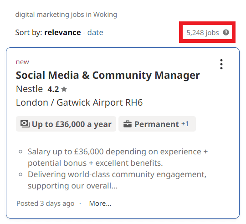Click the 'Posted 3 days ago' text
246x224 pixels.
(x=46, y=204)
